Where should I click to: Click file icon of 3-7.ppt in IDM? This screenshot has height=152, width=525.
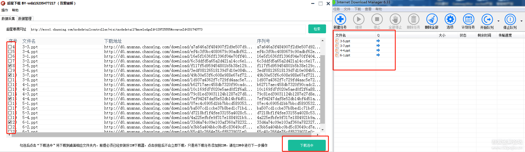click(337, 45)
